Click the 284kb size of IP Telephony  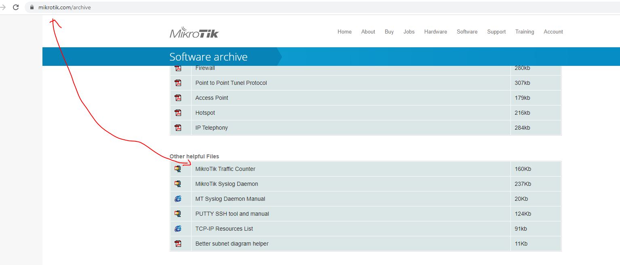click(522, 128)
